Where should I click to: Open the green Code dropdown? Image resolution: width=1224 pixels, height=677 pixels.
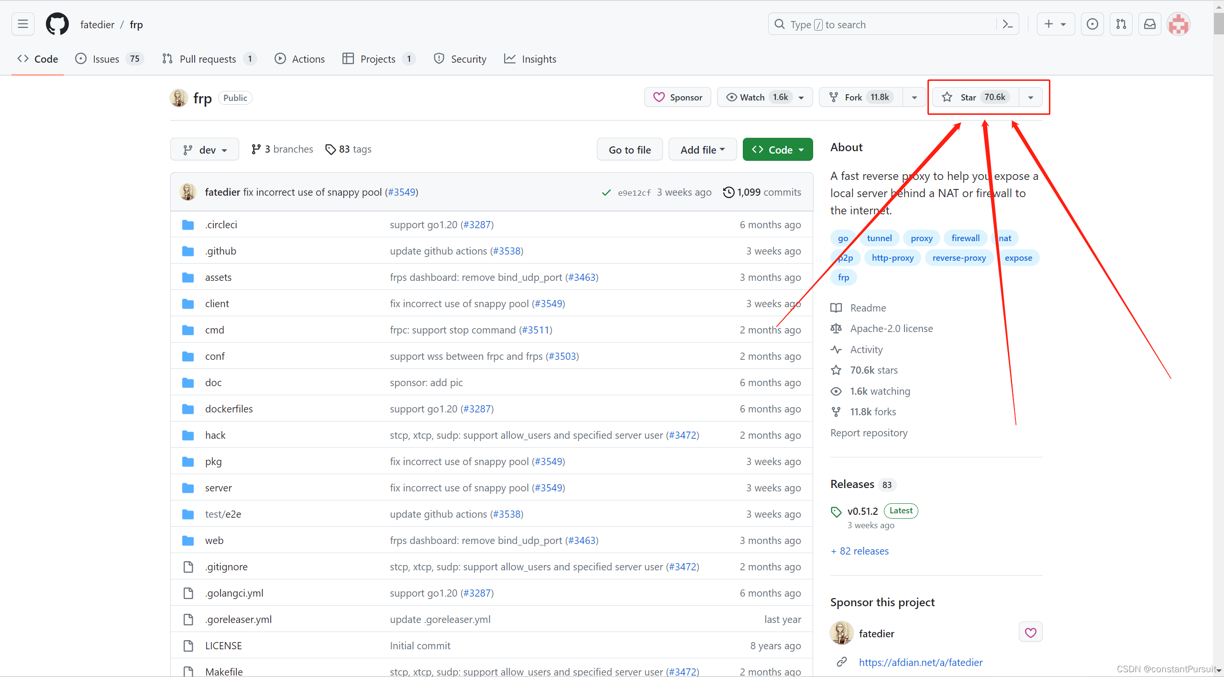coord(777,150)
